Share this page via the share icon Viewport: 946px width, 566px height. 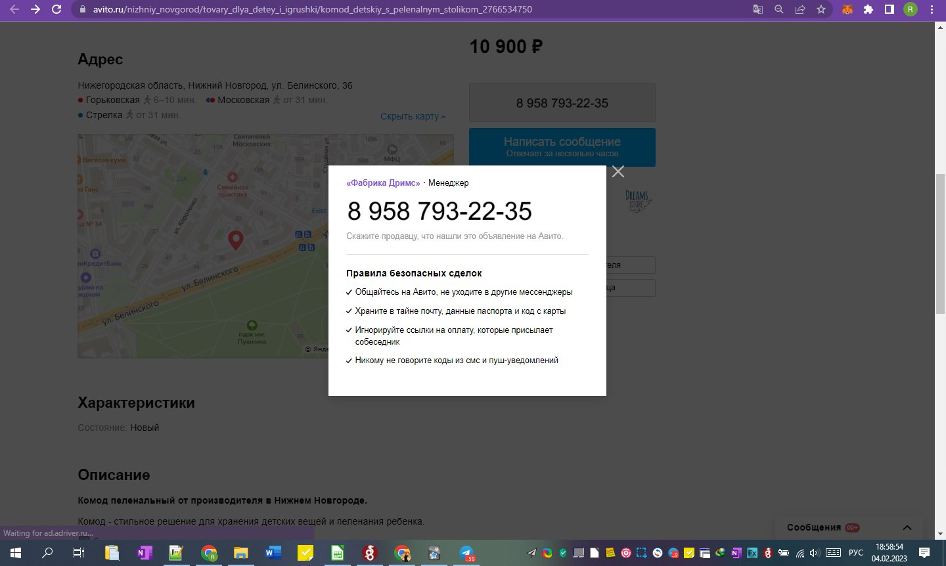click(800, 9)
